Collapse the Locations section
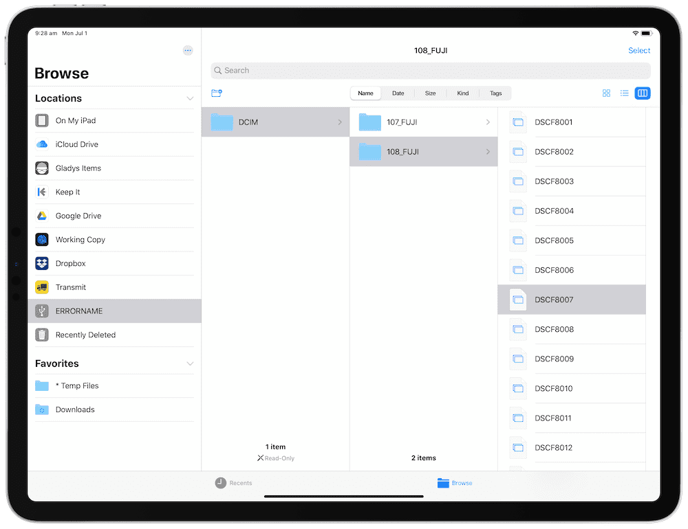 (190, 98)
